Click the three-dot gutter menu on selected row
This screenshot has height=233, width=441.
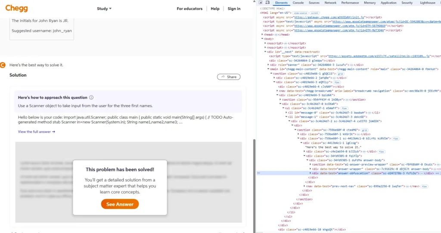(x=258, y=173)
